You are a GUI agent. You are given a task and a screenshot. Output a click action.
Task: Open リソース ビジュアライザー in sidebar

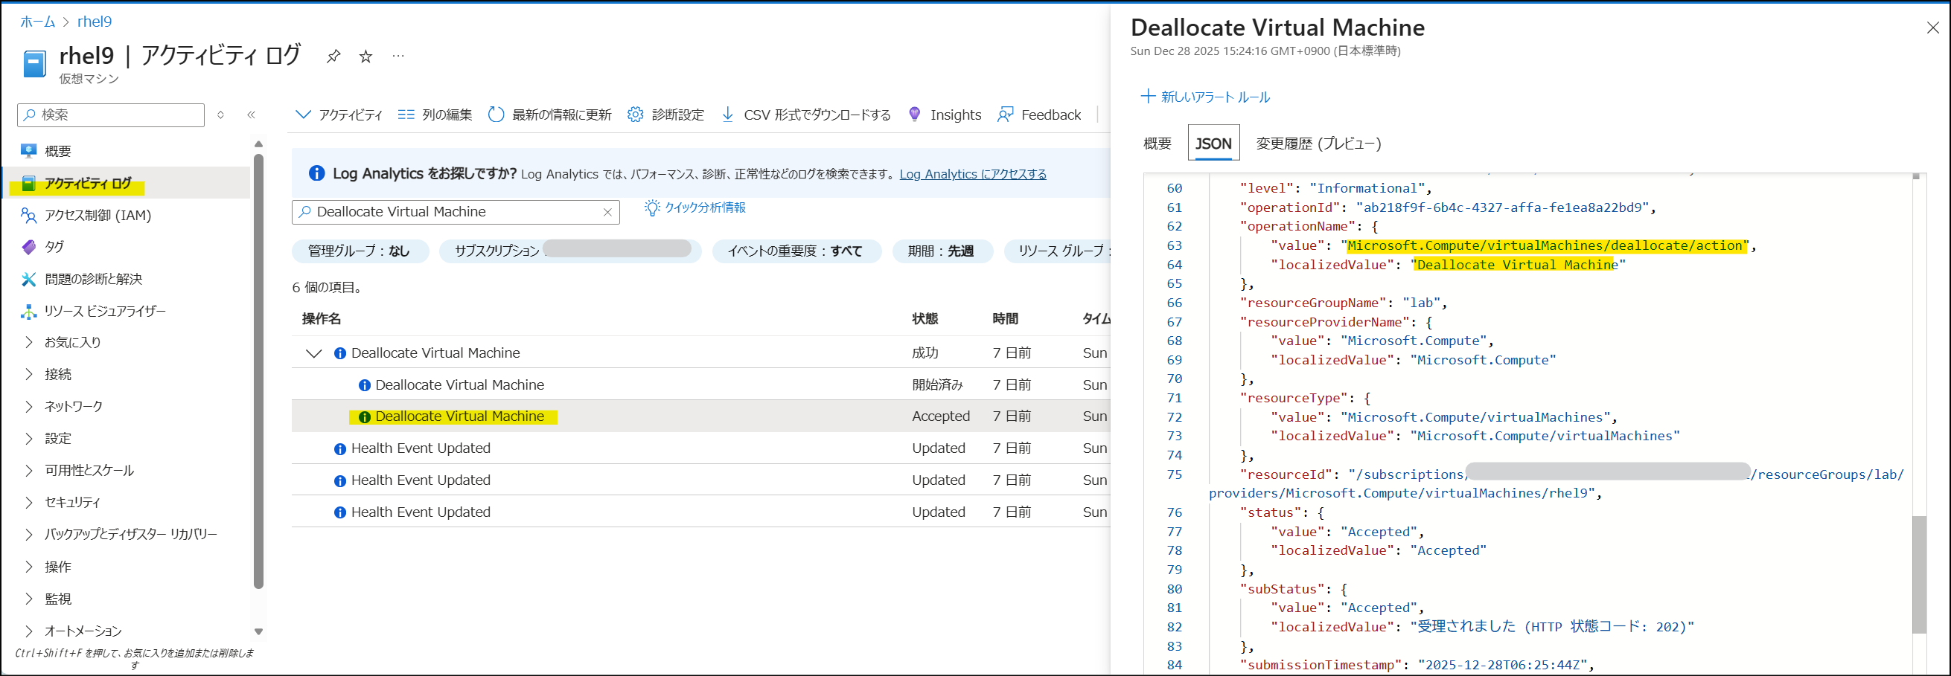pyautogui.click(x=104, y=311)
